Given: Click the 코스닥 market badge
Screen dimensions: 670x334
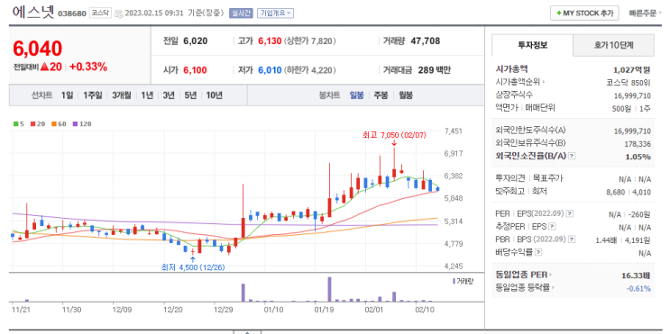Looking at the screenshot, I should pyautogui.click(x=100, y=14).
